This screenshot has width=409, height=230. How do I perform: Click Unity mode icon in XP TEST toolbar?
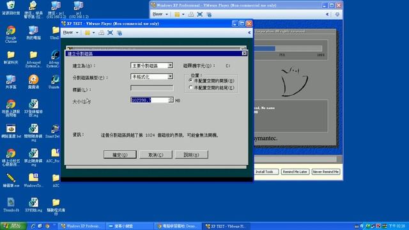(120, 33)
